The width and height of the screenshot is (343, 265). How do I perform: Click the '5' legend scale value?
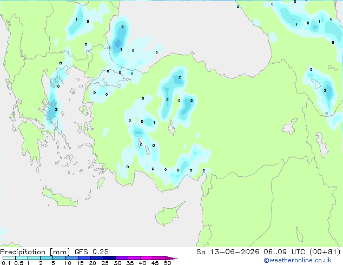(x=53, y=263)
